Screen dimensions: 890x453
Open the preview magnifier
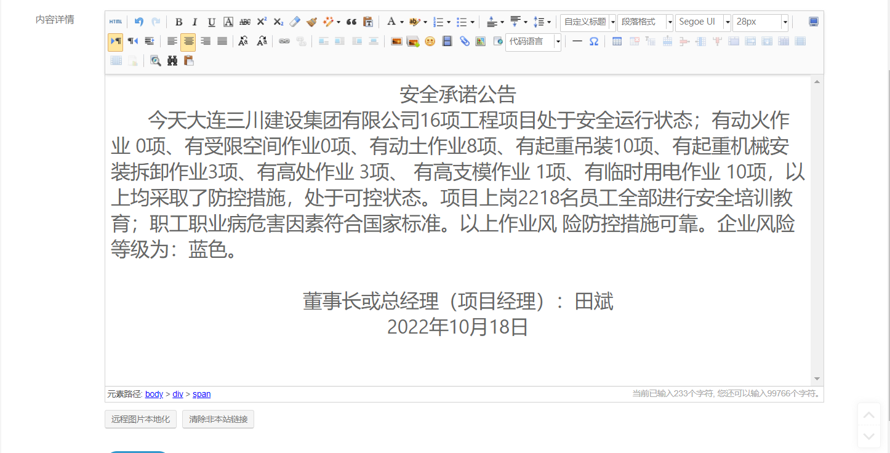[156, 61]
